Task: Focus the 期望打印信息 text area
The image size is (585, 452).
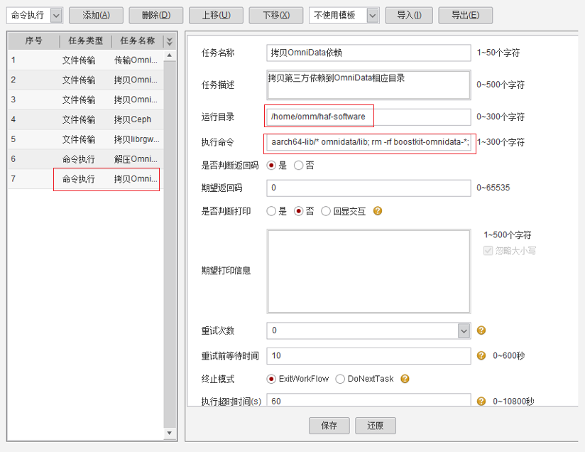Action: point(368,271)
